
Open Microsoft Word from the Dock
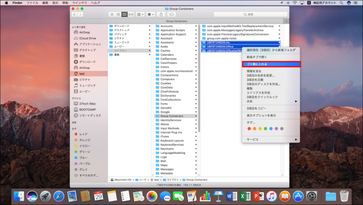click(232, 196)
